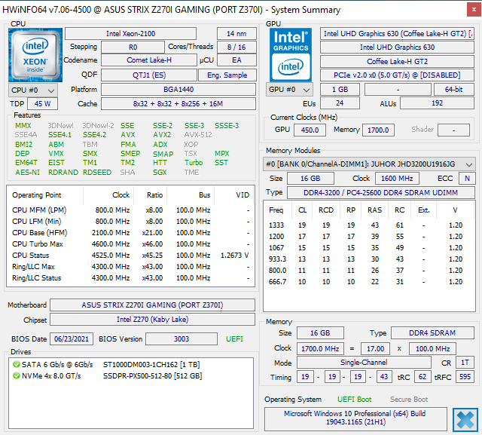Click the Intel UHD Graphics 630 (Coffee Lake-H GT2) field
The width and height of the screenshot is (482, 435).
(397, 33)
